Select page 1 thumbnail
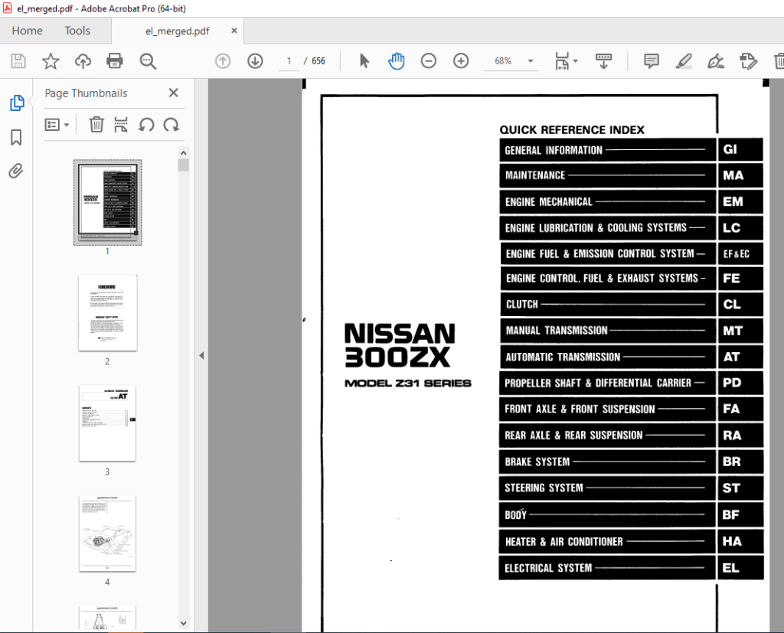This screenshot has height=633, width=784. [x=107, y=203]
